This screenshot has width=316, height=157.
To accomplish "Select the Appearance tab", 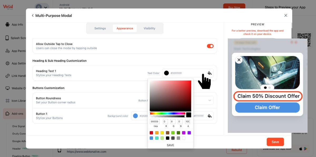I will [125, 28].
